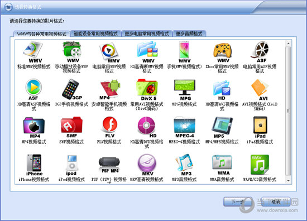
Task: Pick the Android MP4 smartphone format
Action: click(x=109, y=89)
